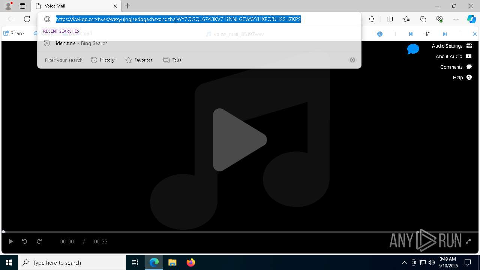Refresh the current page
Viewport: 480px width, 270px height.
(x=27, y=19)
